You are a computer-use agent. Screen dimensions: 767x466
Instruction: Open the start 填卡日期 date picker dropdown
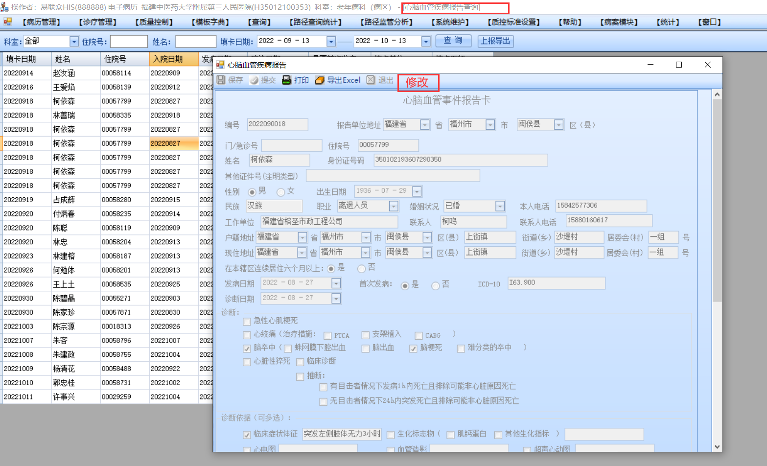pos(331,42)
